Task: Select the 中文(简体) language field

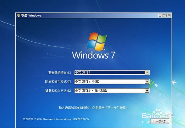Action: pyautogui.click(x=112, y=72)
